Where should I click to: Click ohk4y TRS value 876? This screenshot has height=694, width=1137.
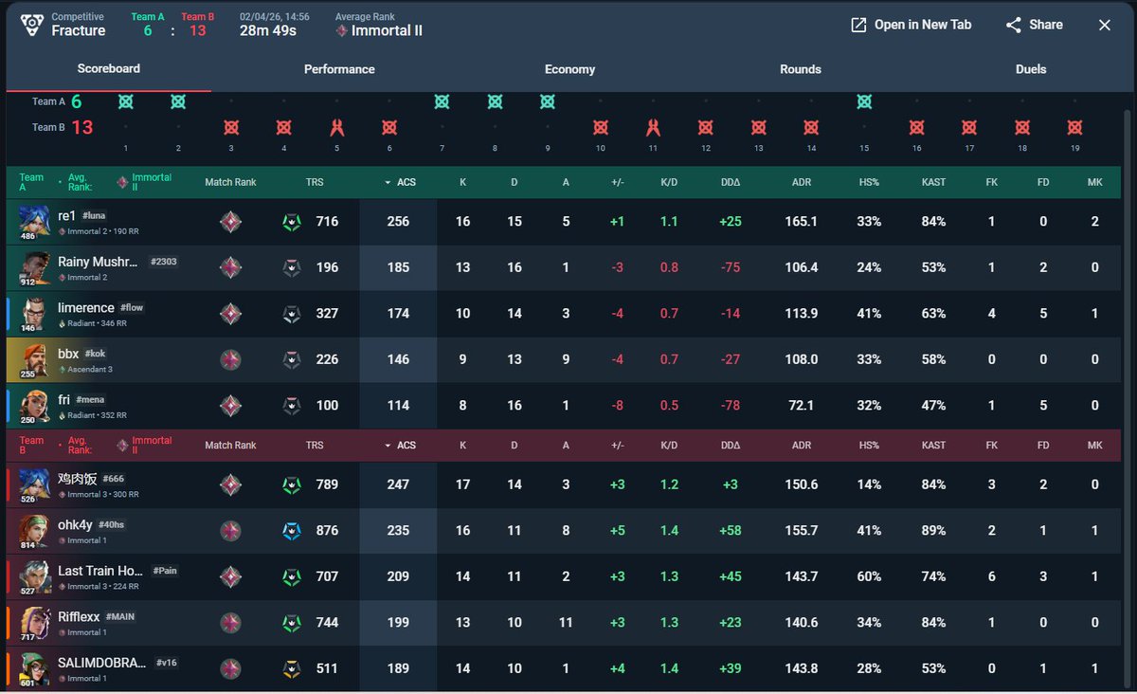[x=327, y=531]
